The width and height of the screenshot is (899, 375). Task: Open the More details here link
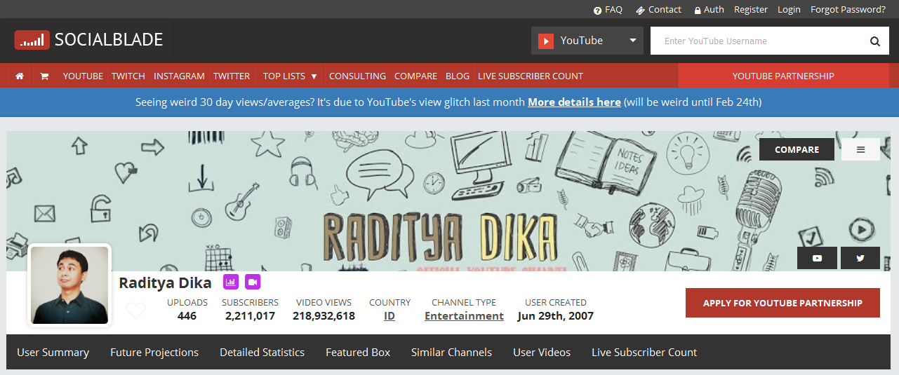[574, 102]
